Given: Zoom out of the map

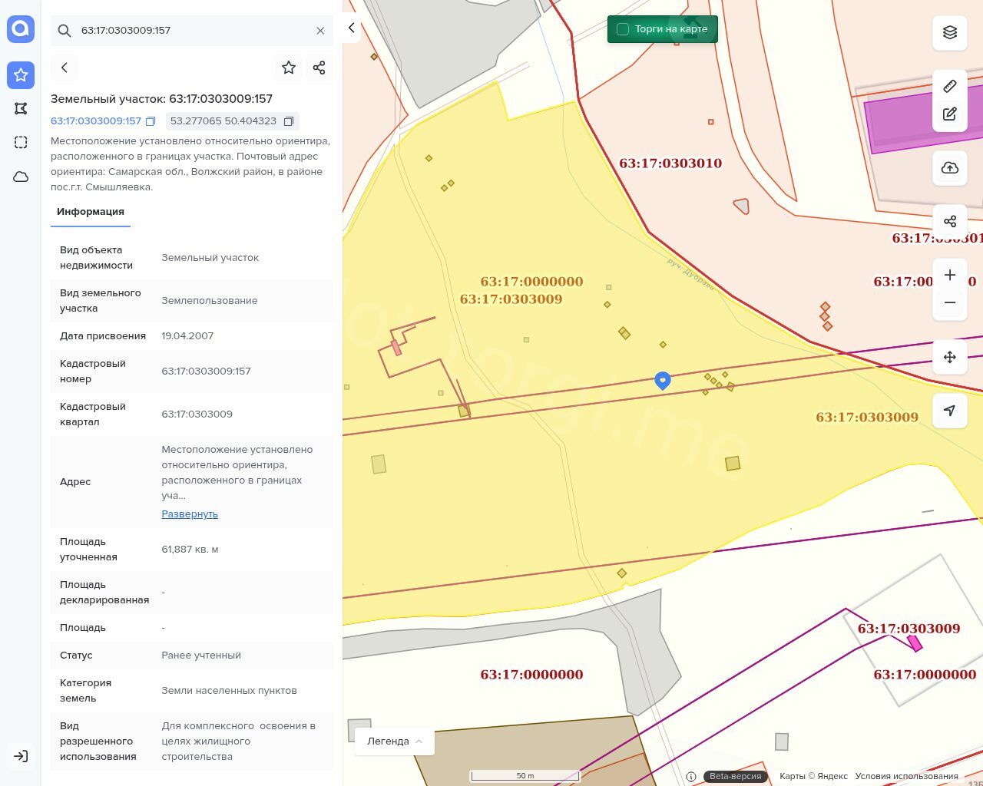Looking at the screenshot, I should [950, 302].
